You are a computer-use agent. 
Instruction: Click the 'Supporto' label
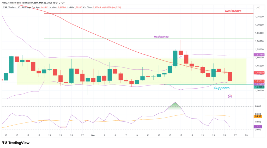(222, 88)
